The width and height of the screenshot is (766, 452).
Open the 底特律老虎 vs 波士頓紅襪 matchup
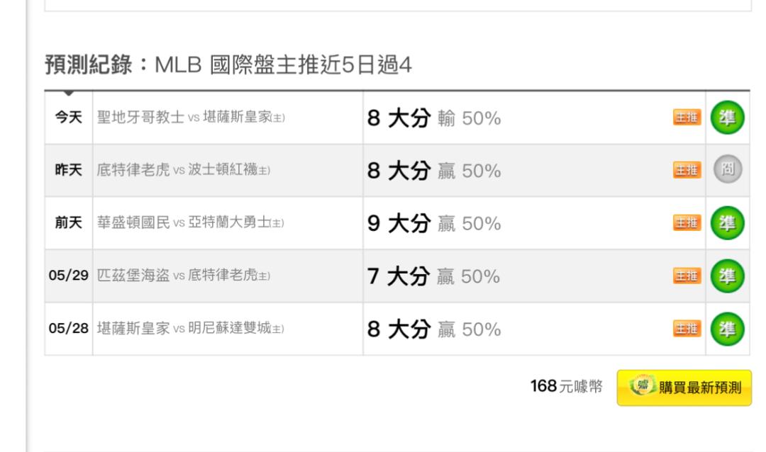(x=183, y=170)
